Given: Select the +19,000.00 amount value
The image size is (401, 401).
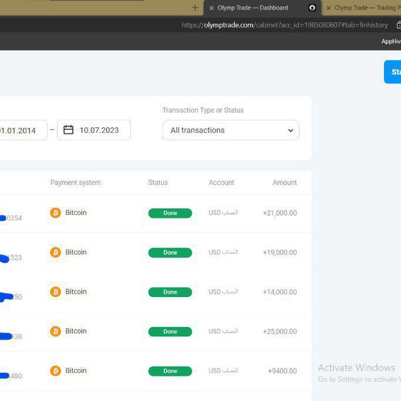Looking at the screenshot, I should (280, 253).
